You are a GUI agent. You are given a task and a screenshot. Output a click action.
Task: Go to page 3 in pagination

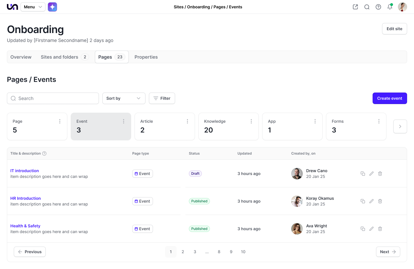(195, 252)
